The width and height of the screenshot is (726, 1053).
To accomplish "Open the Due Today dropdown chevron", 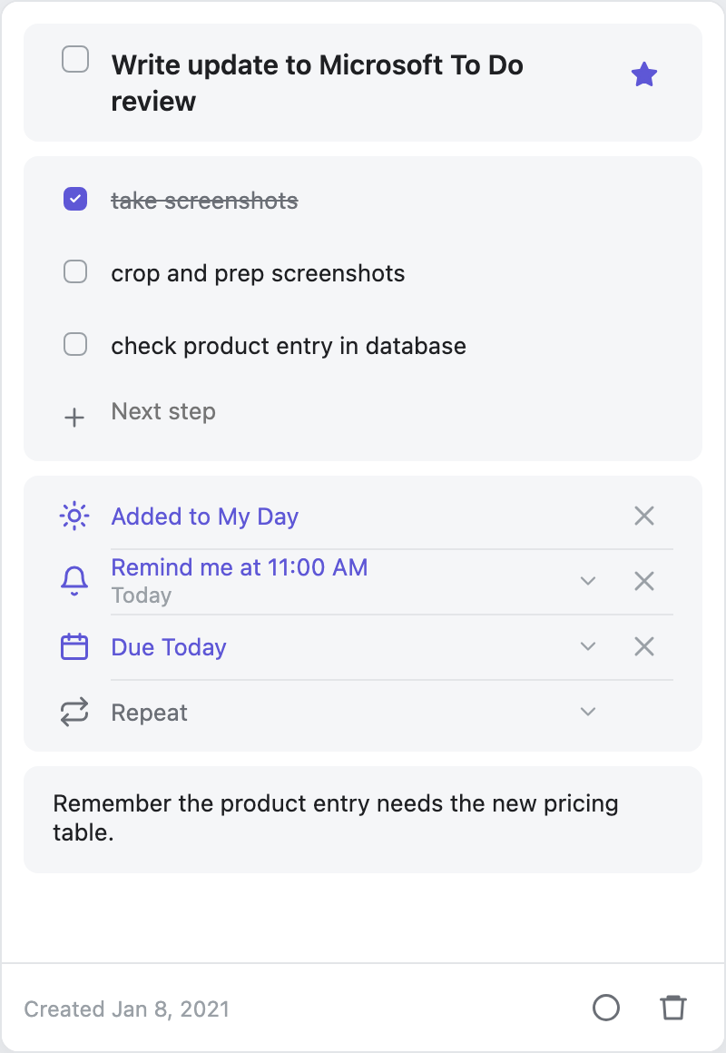I will (588, 646).
